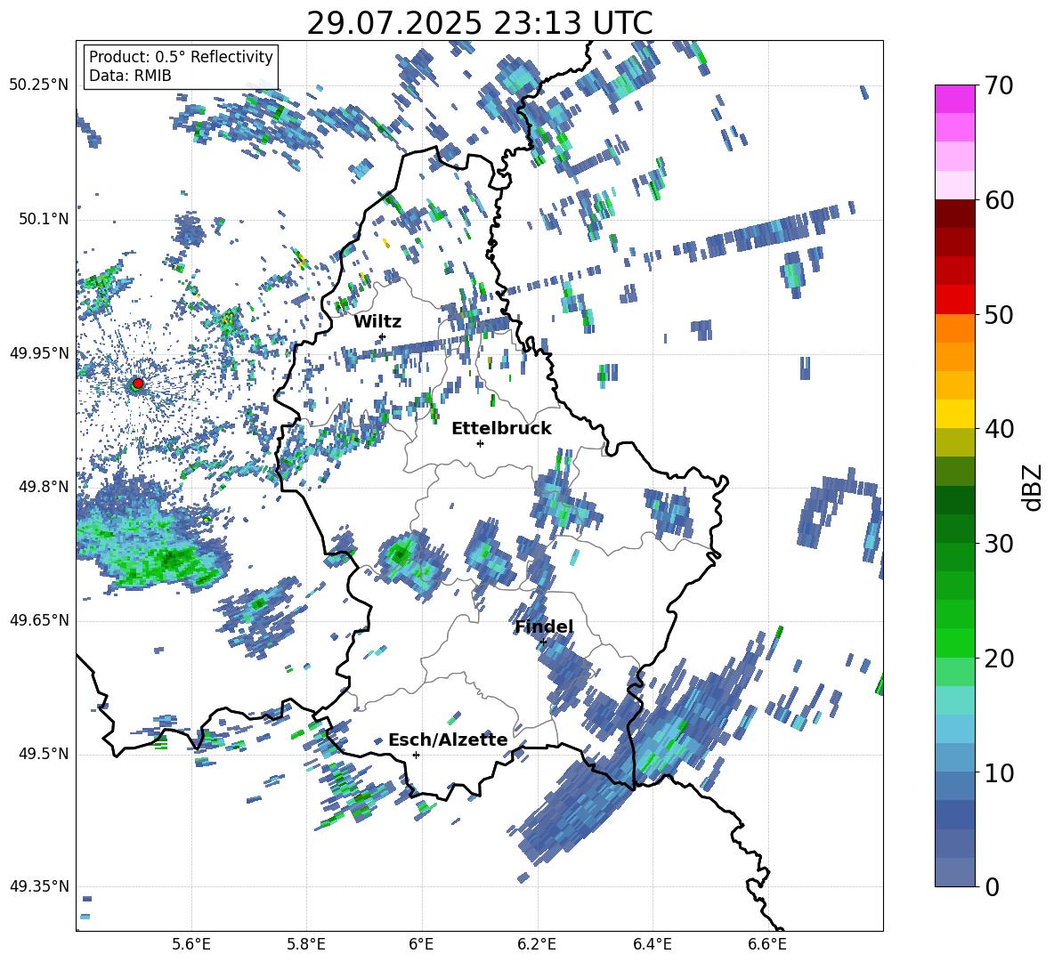Click the Findel location label
This screenshot has width=1054, height=962.
544,627
